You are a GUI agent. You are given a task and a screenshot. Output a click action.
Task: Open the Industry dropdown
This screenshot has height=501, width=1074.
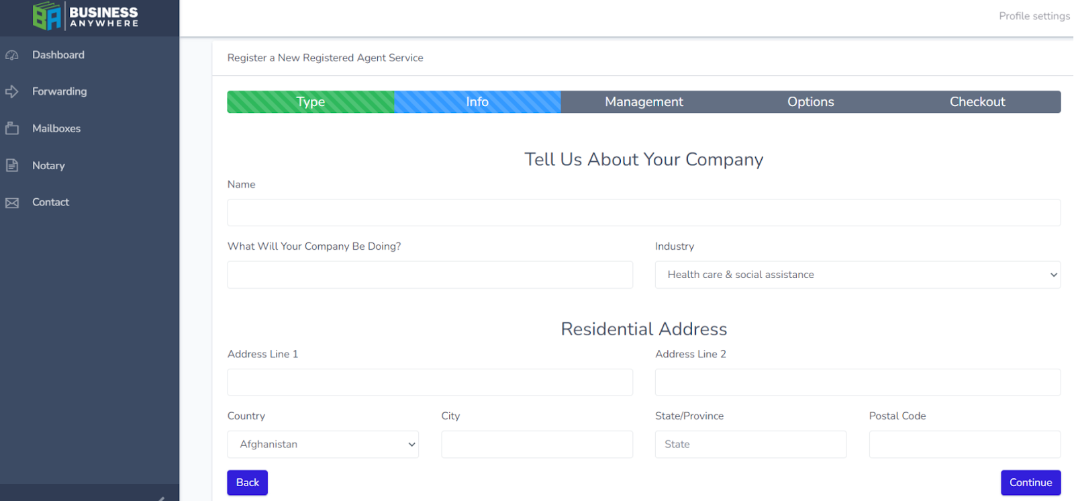pos(858,275)
